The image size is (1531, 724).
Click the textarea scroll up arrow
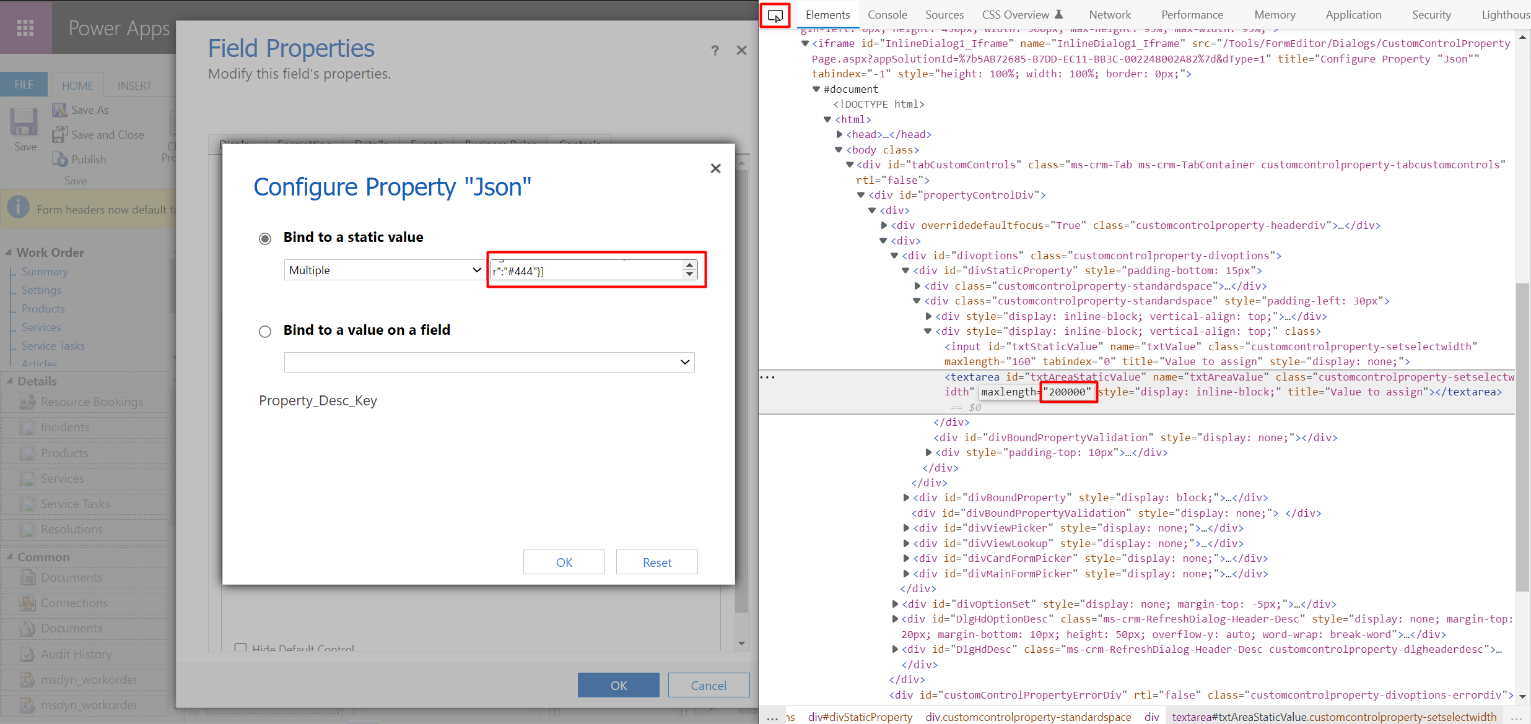click(690, 265)
